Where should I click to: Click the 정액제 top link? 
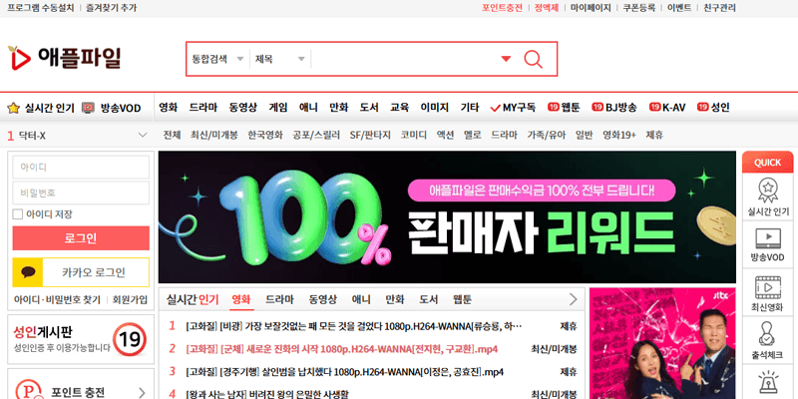click(547, 8)
